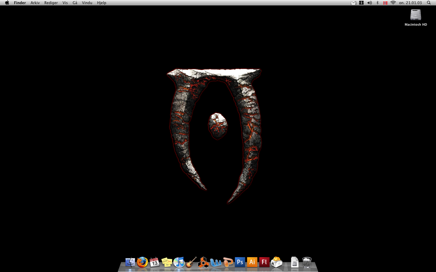Open Microsoft PowerPoint in the Dock
The width and height of the screenshot is (436, 272).
(x=228, y=262)
